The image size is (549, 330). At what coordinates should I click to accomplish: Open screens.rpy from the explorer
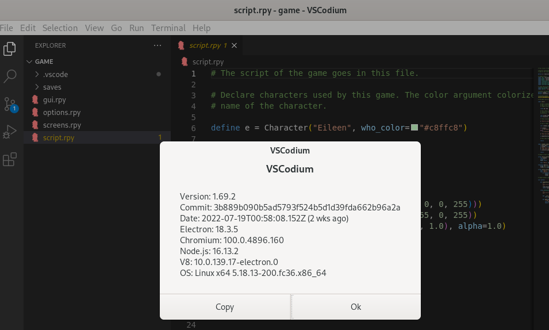click(62, 125)
